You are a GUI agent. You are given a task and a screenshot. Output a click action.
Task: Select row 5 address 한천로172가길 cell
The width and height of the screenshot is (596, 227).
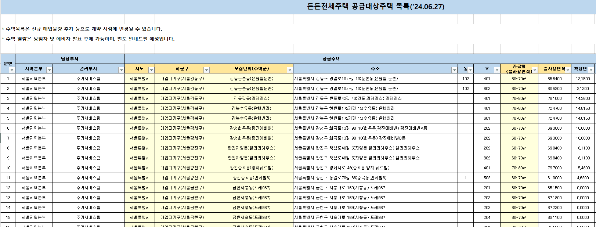(376, 118)
